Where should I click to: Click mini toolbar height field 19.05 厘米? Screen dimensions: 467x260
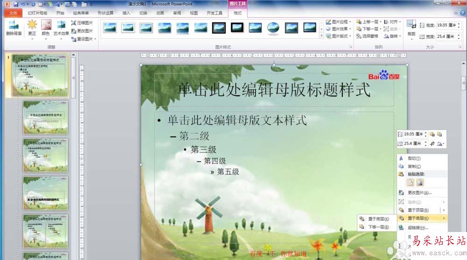coord(413,134)
